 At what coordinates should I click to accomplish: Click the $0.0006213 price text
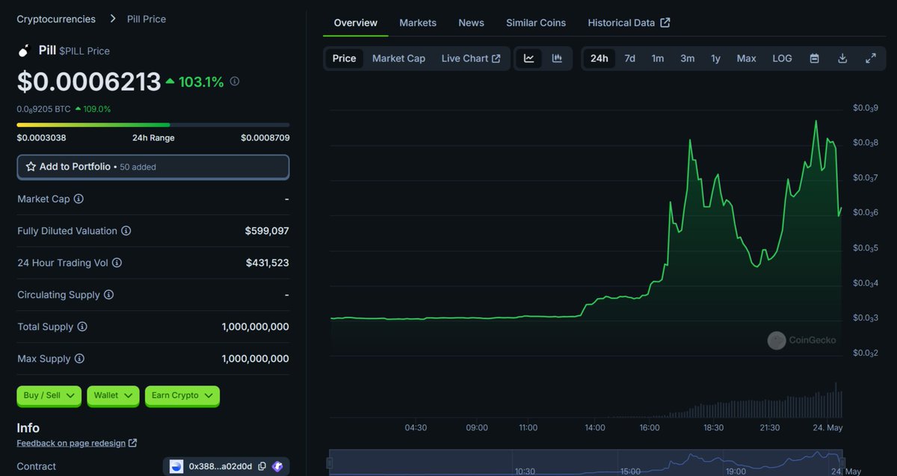(89, 81)
